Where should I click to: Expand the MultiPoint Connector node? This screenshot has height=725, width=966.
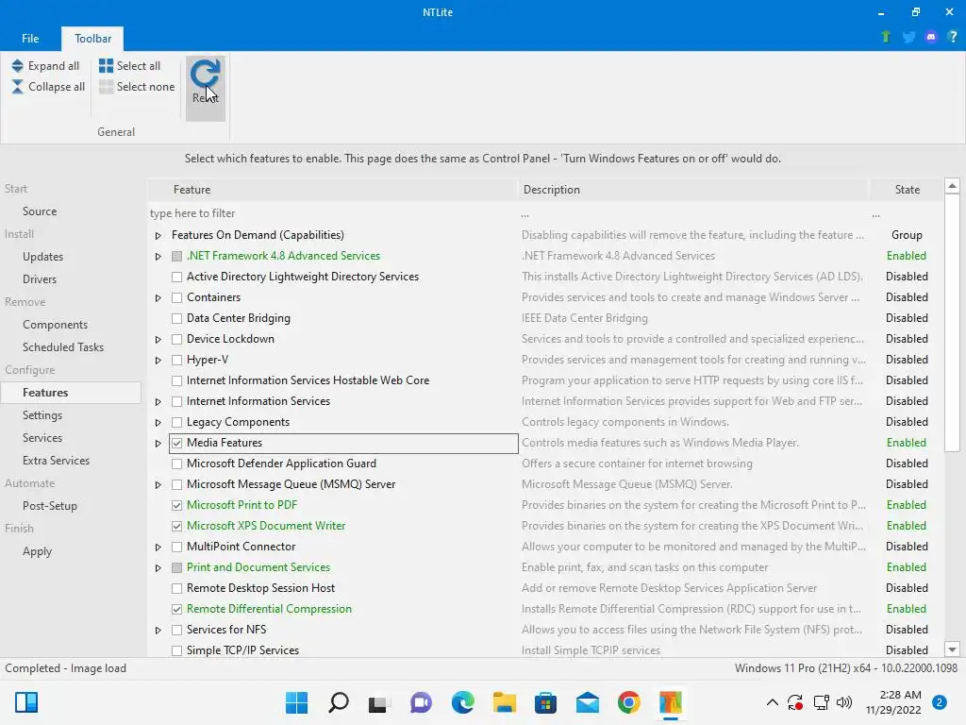[x=158, y=548]
